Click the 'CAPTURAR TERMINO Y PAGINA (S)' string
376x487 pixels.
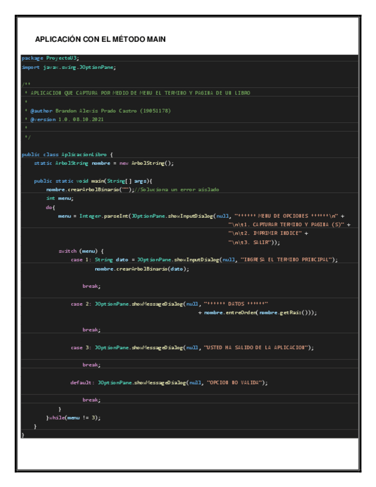[x=289, y=225]
